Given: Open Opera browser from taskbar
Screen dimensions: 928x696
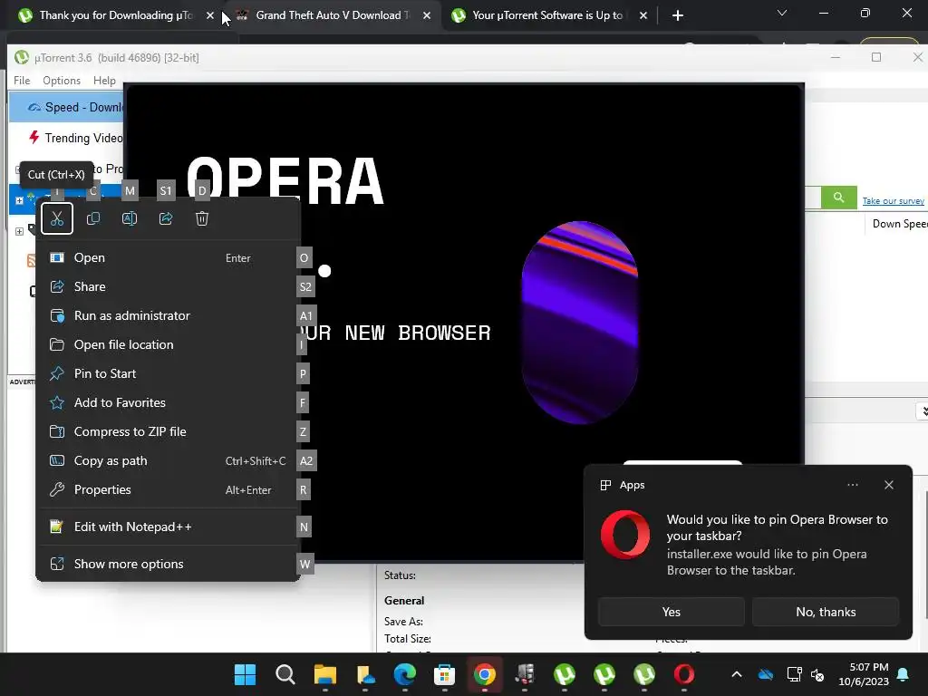Looking at the screenshot, I should (684, 674).
